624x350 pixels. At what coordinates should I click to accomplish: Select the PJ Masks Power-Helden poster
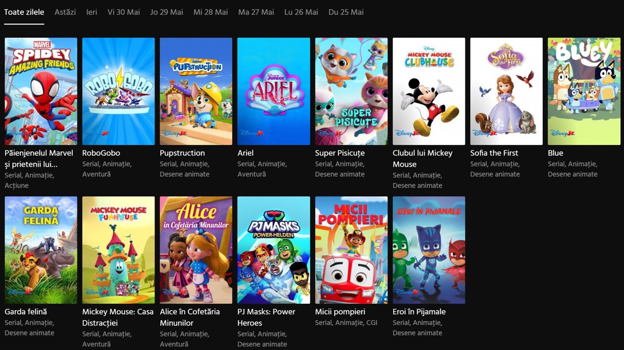pos(274,250)
